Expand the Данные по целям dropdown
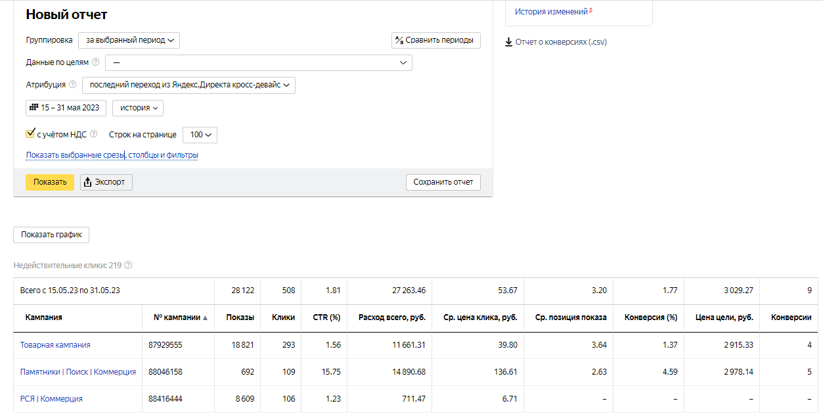Viewport: 823px width, 420px height. [x=259, y=62]
